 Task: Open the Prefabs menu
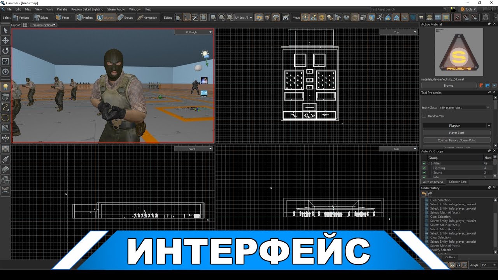pos(62,9)
